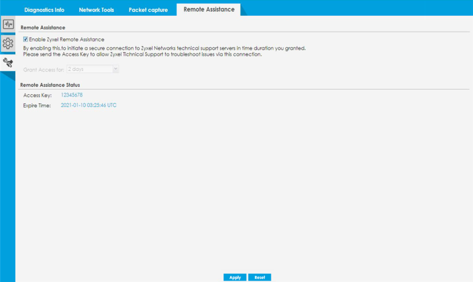Click the Reset button
Screen dimensions: 473x282
pos(260,277)
